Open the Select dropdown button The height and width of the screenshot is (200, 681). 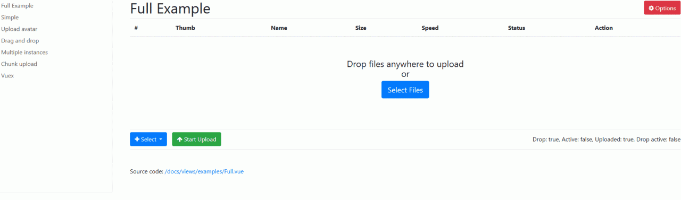click(x=148, y=139)
